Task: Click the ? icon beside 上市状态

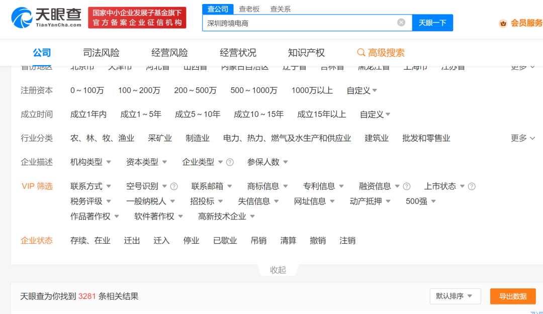Action: [x=471, y=186]
